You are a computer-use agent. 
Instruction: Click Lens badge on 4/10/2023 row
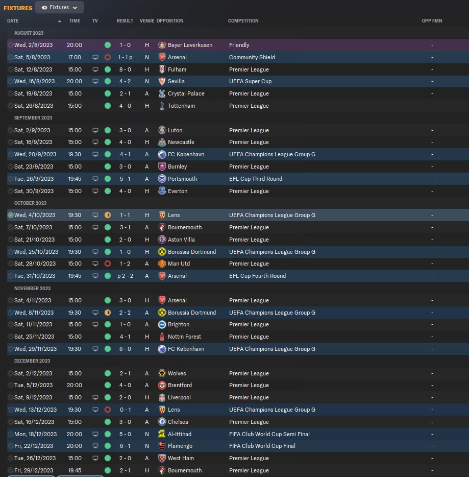162,215
